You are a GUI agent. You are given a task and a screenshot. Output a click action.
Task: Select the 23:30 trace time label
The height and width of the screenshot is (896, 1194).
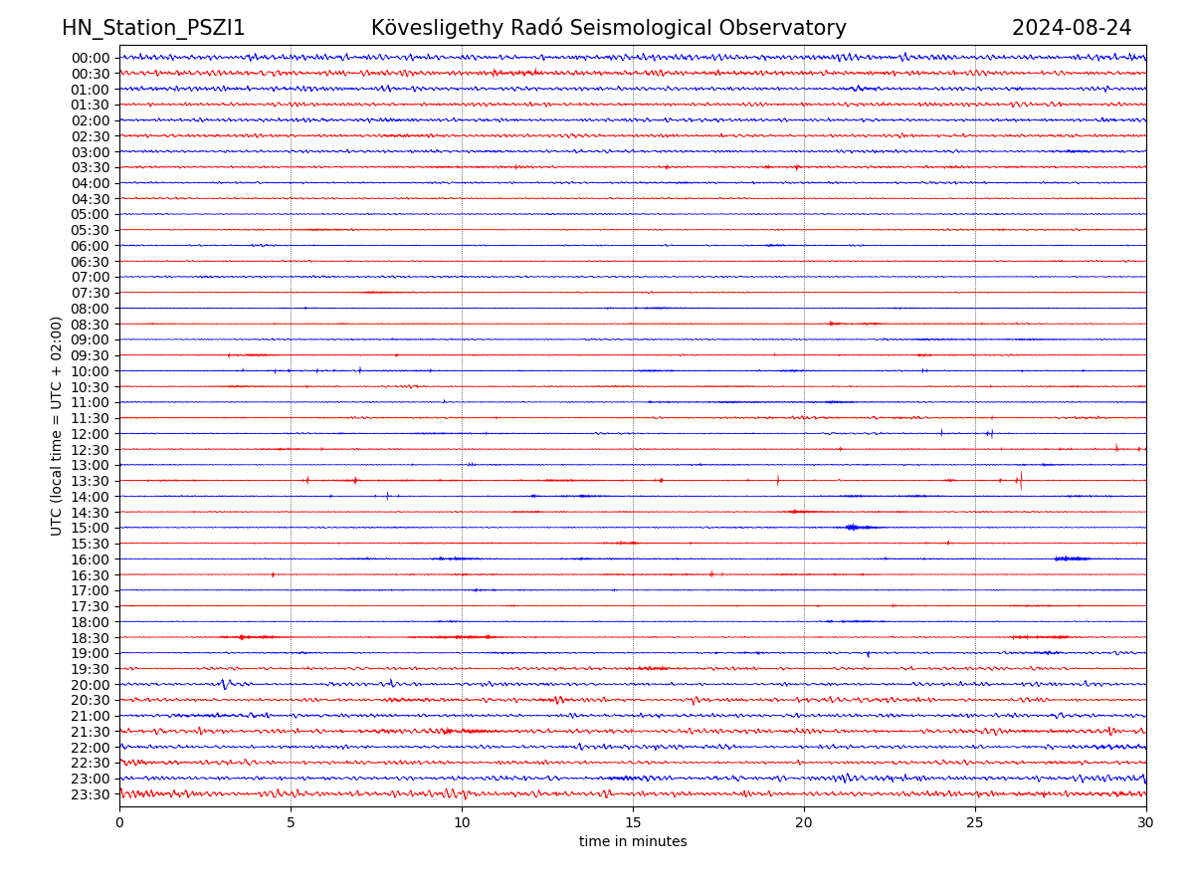(90, 794)
